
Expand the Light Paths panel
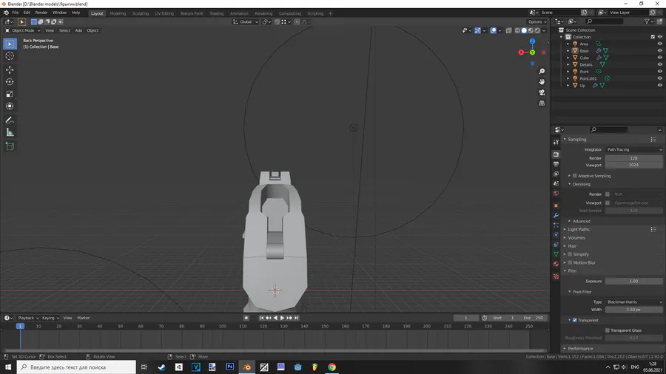click(x=579, y=229)
